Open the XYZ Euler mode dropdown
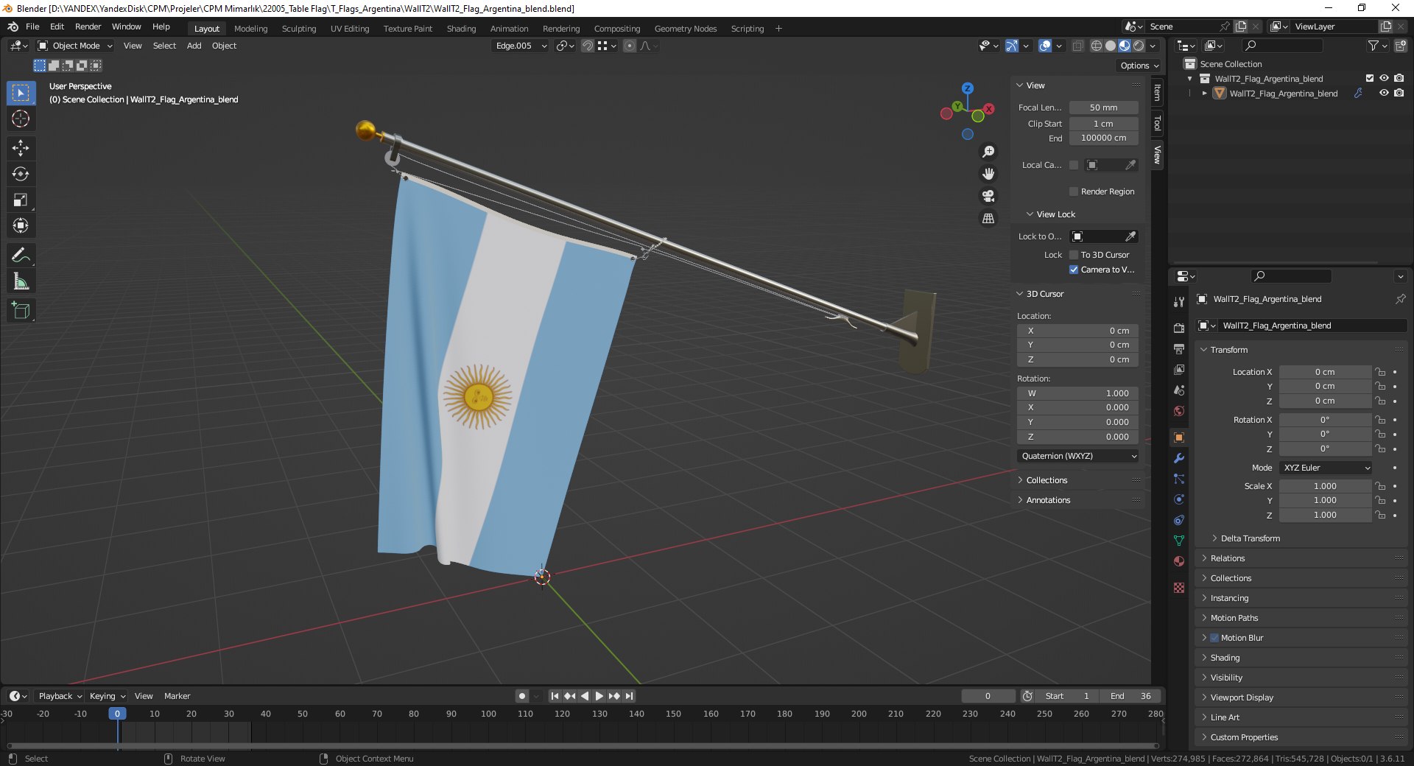The height and width of the screenshot is (766, 1414). [1326, 468]
